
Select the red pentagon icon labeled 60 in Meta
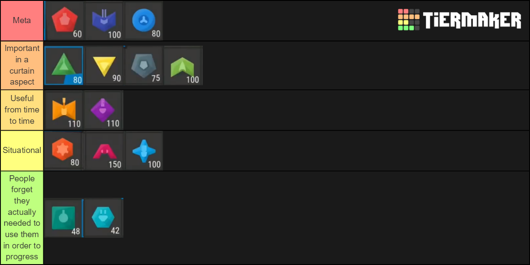pos(64,20)
